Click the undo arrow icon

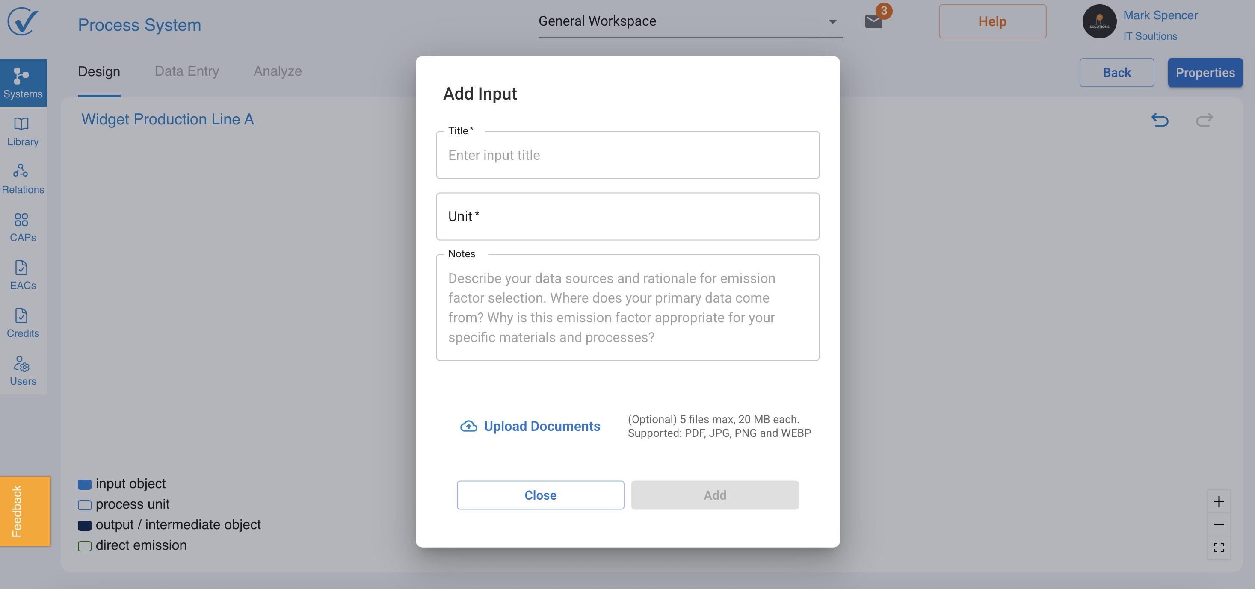pyautogui.click(x=1160, y=119)
